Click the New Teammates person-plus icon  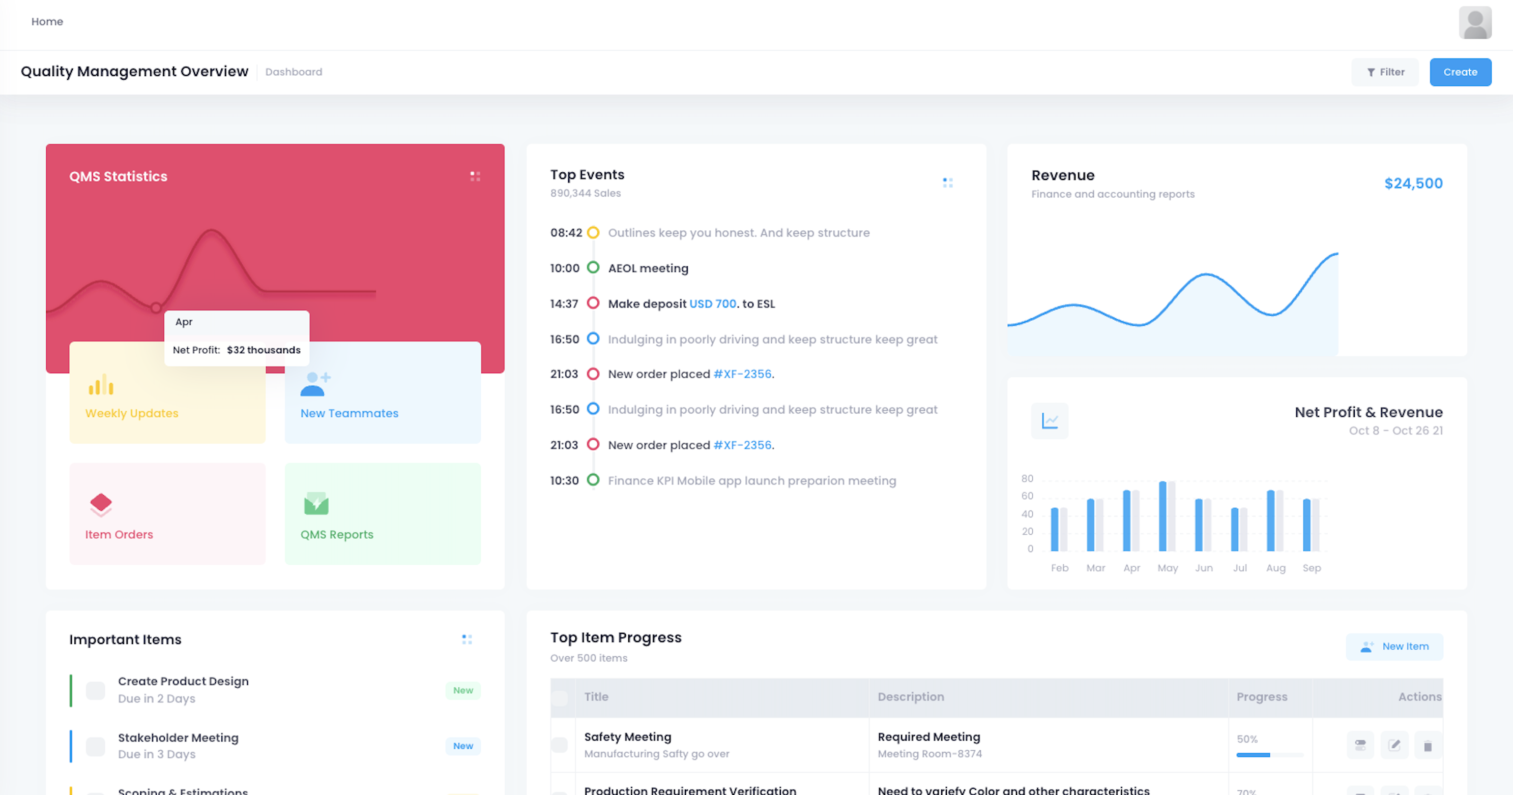[315, 384]
